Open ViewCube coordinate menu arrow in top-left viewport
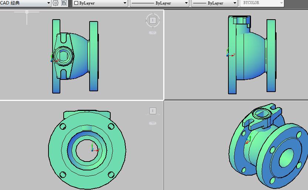This screenshot has width=308, height=190. point(153,33)
